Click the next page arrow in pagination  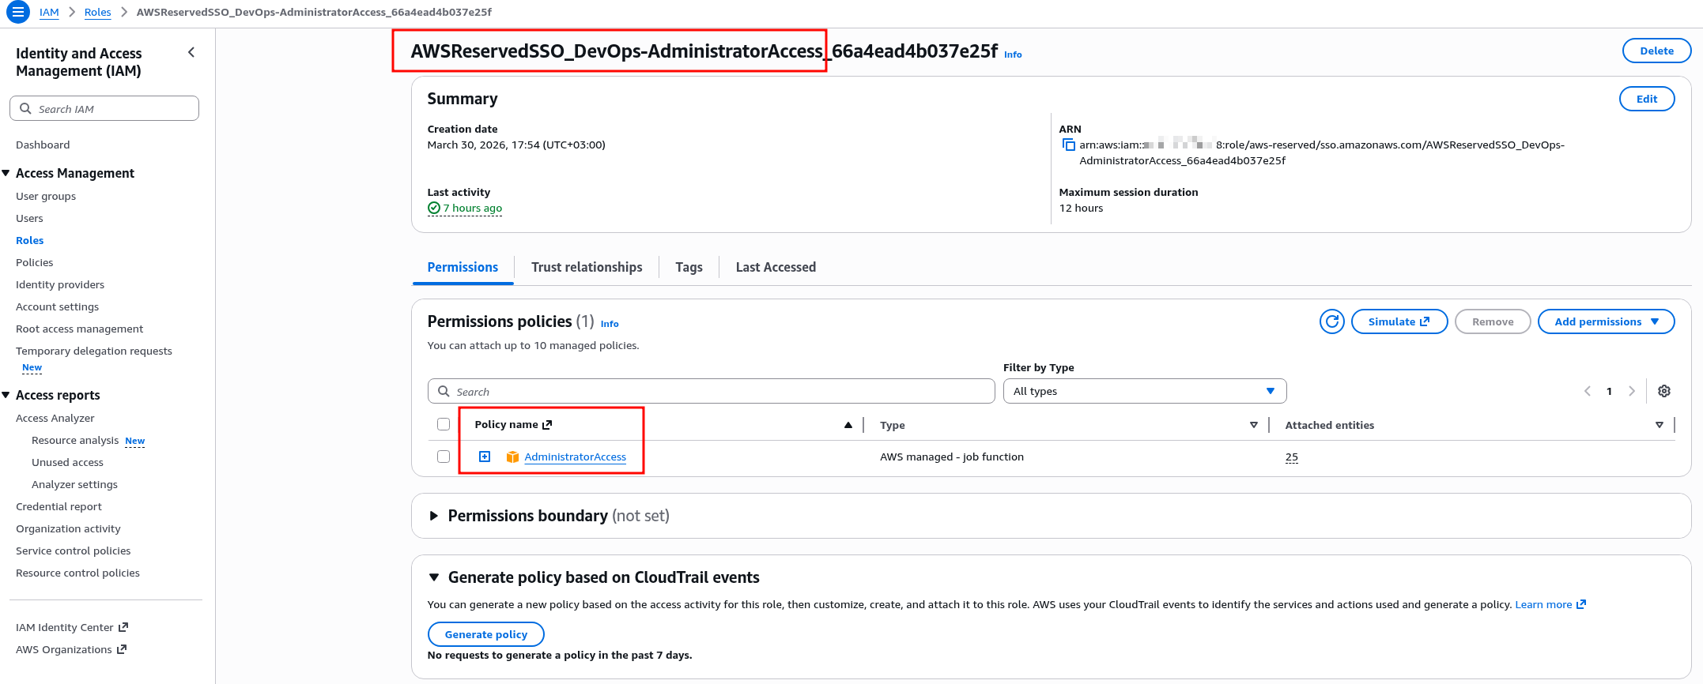pyautogui.click(x=1631, y=391)
